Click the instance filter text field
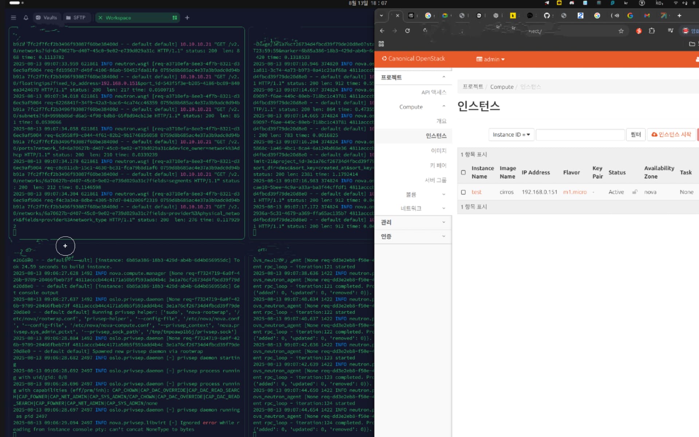Image resolution: width=699 pixels, height=437 pixels. tap(580, 135)
